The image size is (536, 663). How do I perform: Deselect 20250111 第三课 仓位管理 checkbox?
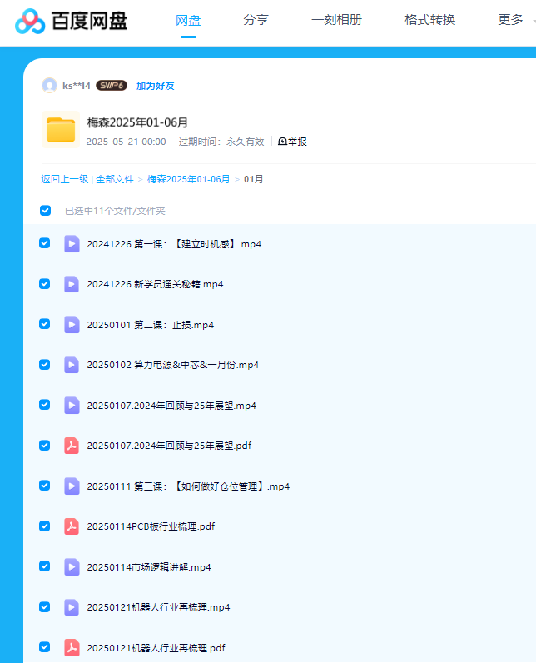point(45,485)
